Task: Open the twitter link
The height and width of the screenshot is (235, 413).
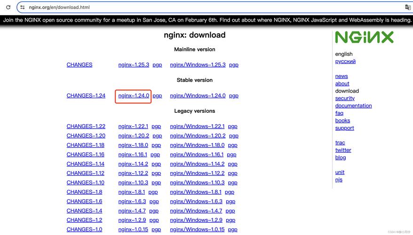Action: 343,150
